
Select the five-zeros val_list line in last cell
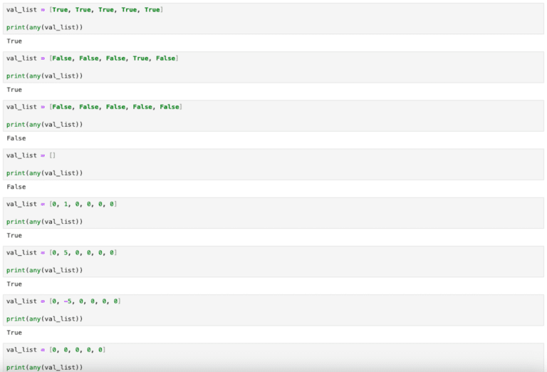tap(56, 350)
